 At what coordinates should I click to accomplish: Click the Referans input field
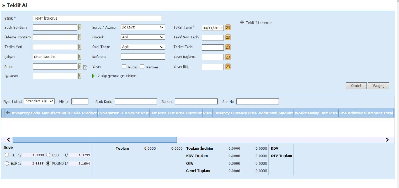point(143,57)
